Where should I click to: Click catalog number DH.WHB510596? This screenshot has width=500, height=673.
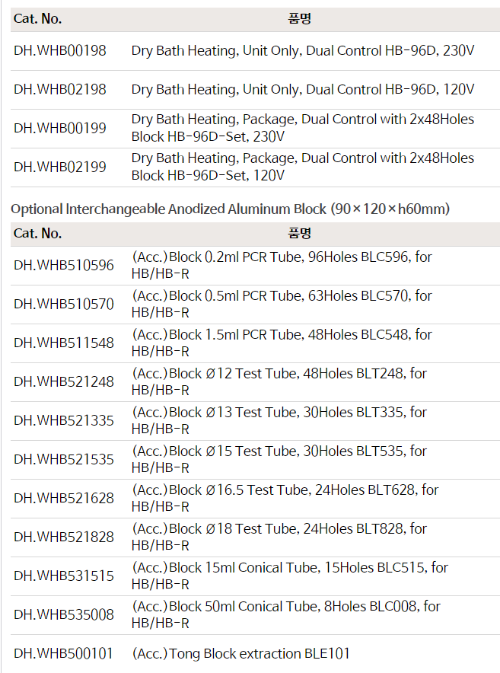[x=64, y=266]
